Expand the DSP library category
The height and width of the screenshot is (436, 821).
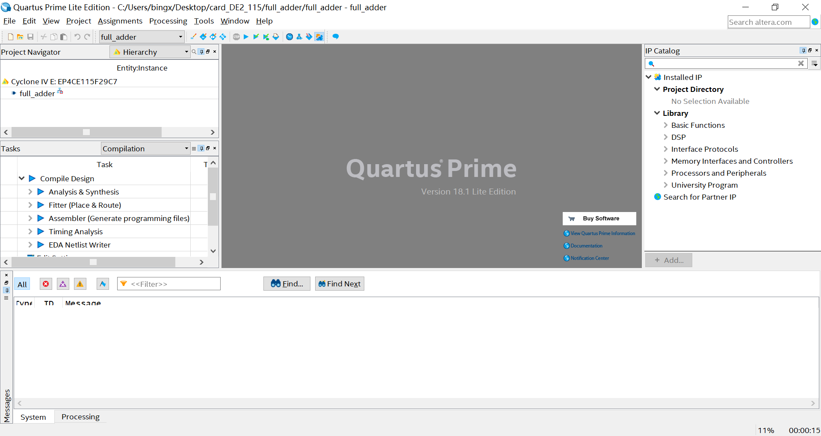(x=665, y=137)
